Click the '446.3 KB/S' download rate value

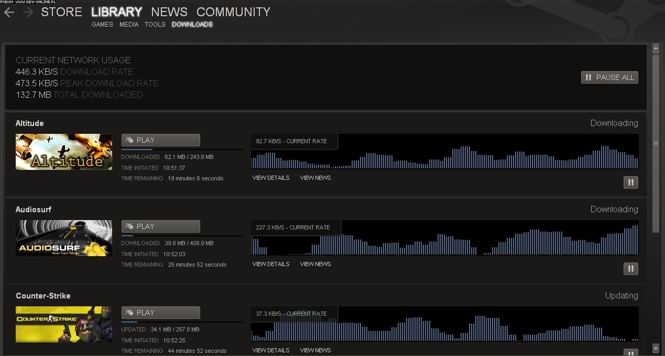click(x=37, y=72)
